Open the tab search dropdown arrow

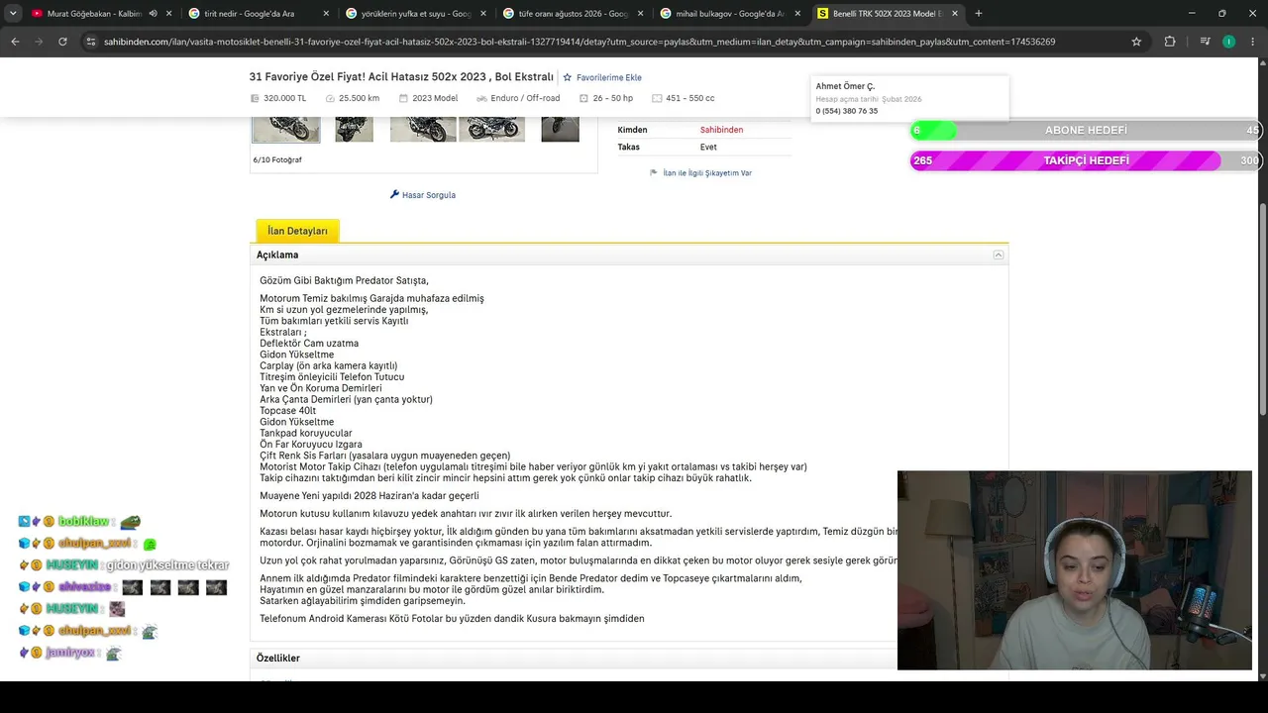(13, 14)
